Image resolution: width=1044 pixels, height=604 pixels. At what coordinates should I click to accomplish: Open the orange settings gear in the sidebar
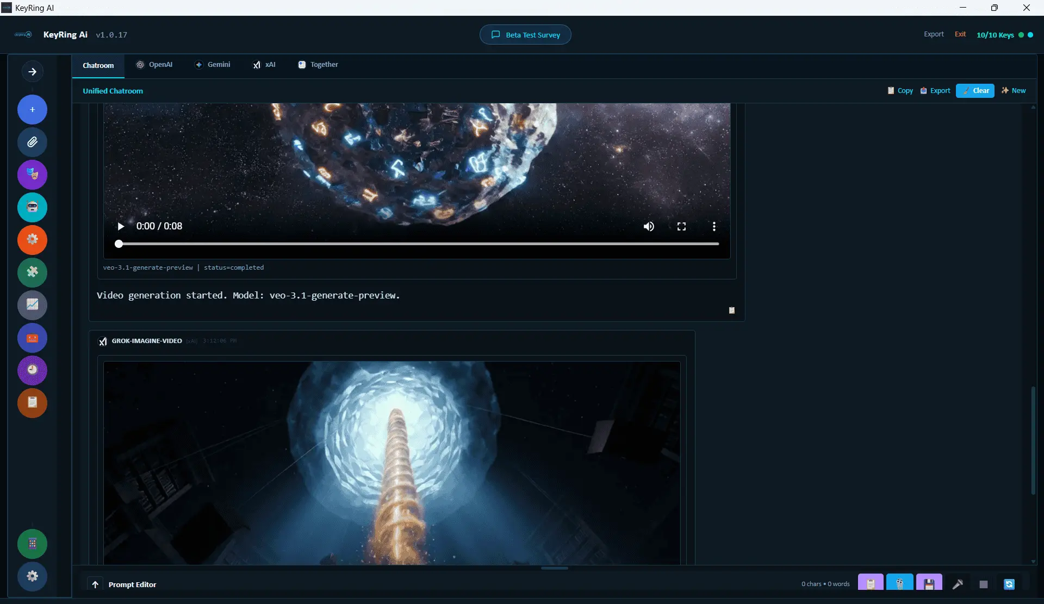click(x=32, y=240)
